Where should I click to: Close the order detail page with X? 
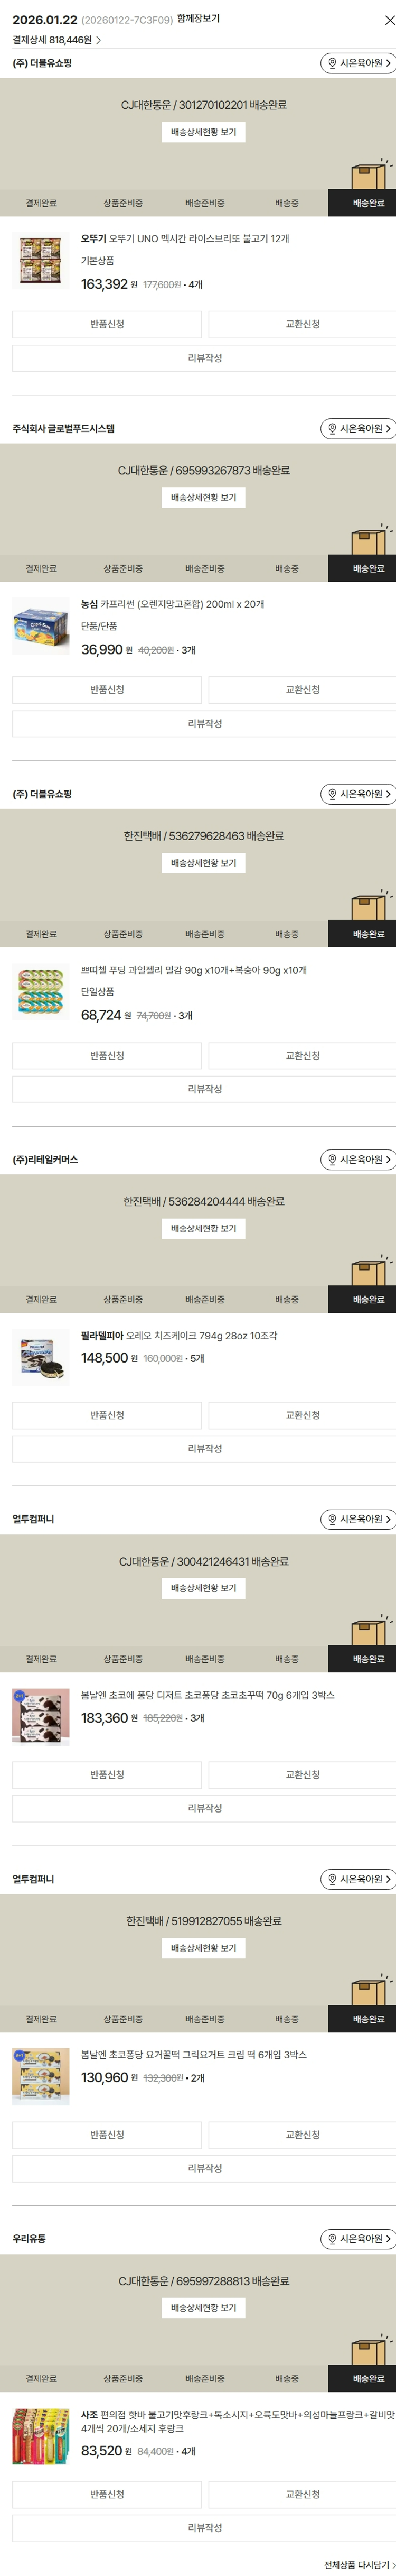point(389,20)
